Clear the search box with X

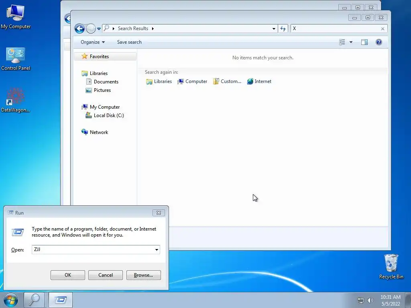(383, 29)
